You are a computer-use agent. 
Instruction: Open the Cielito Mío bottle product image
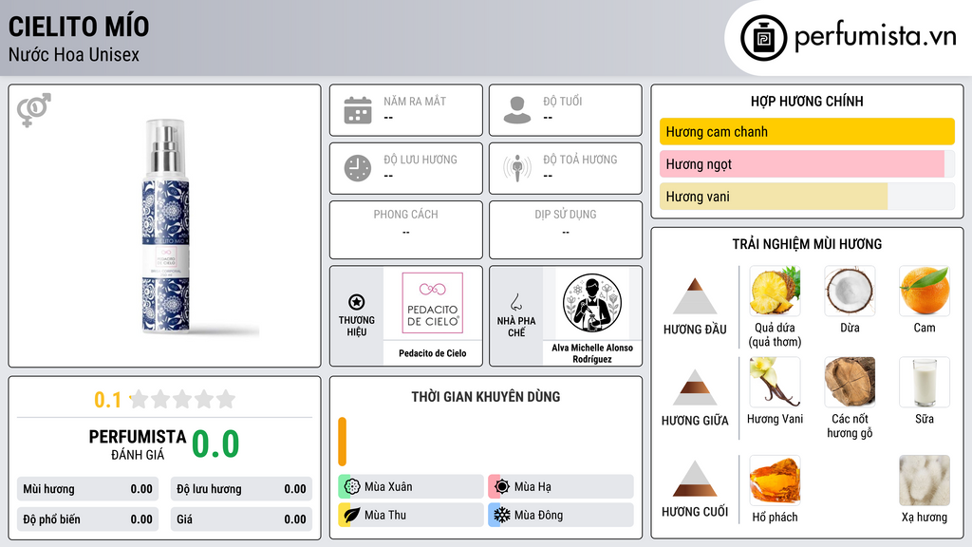pyautogui.click(x=166, y=226)
